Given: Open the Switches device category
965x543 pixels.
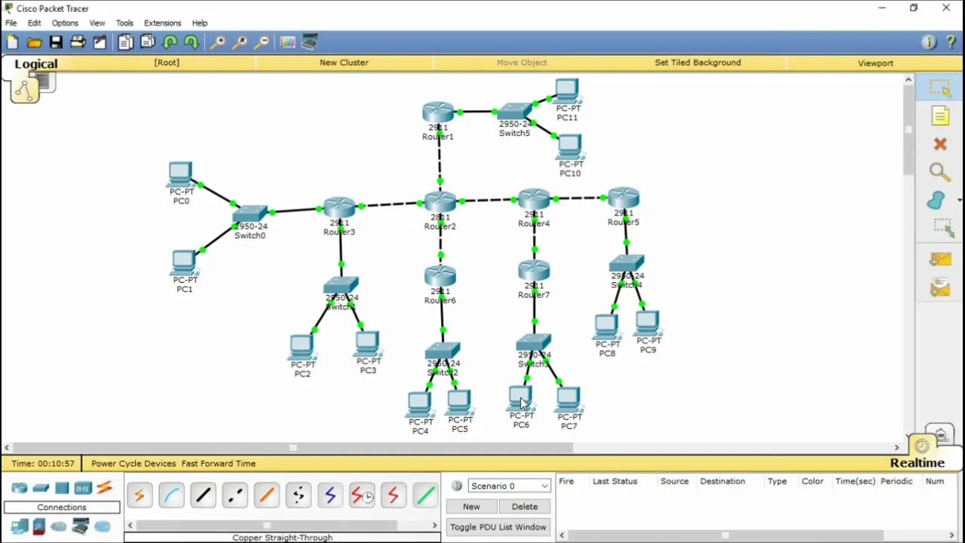Looking at the screenshot, I should click(41, 488).
